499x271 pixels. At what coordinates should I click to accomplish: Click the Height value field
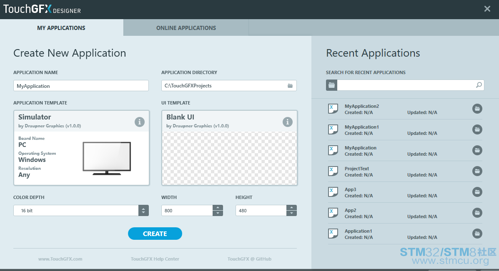click(261, 210)
